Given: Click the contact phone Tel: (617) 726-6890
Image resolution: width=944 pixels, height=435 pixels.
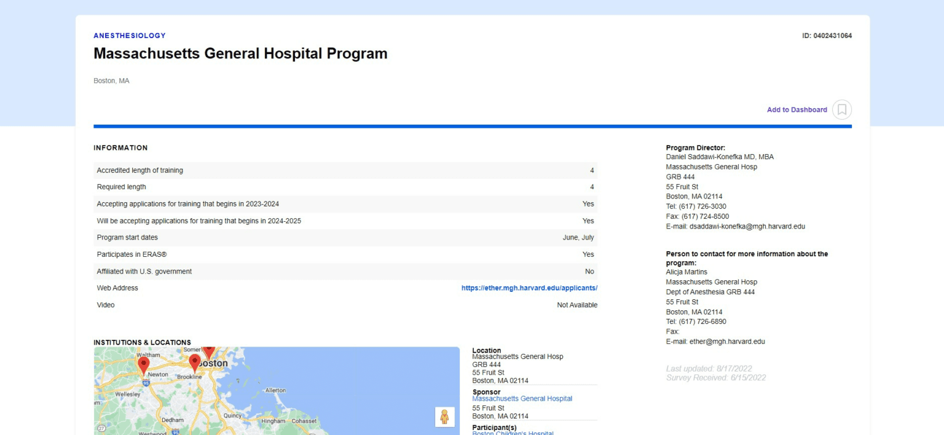Looking at the screenshot, I should click(x=696, y=322).
